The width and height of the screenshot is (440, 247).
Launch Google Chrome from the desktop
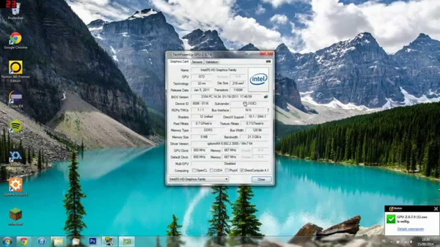click(x=15, y=40)
